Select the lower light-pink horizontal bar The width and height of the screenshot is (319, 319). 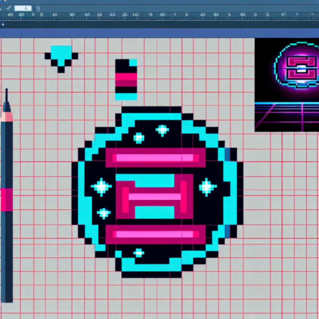point(155,234)
